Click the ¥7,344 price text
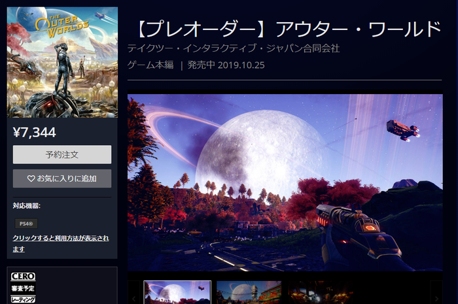Screen dimensions: 458x304 (35, 133)
